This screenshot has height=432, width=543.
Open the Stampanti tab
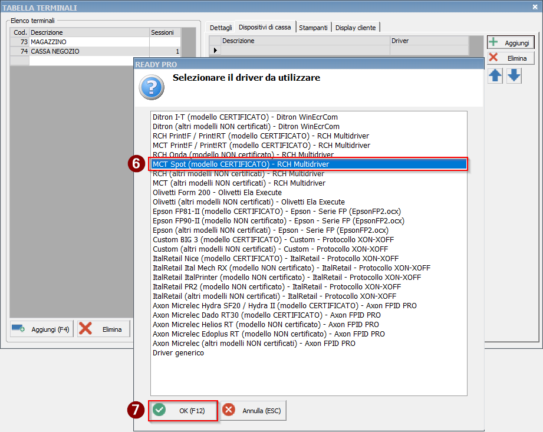pyautogui.click(x=313, y=28)
